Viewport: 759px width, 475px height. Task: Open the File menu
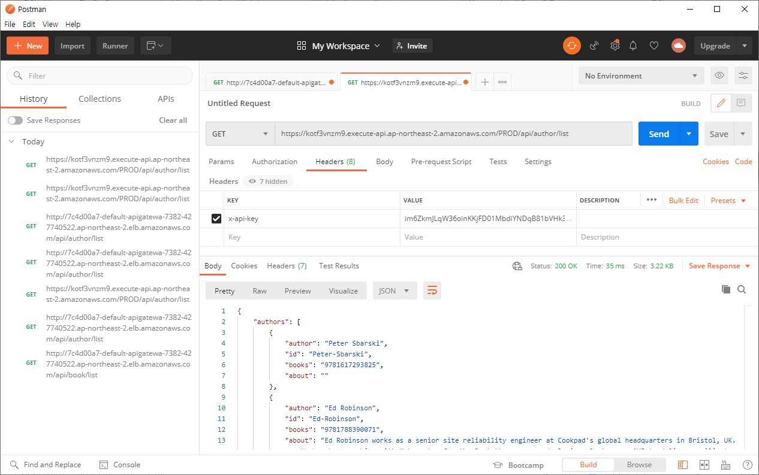point(10,25)
